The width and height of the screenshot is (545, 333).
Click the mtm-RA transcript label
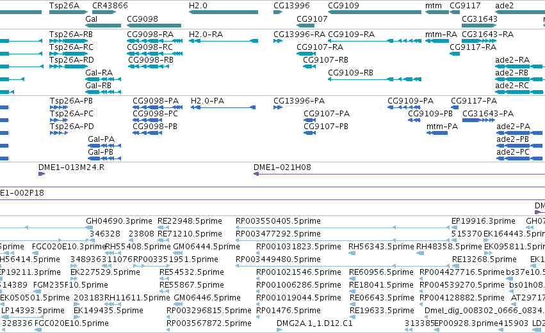[441, 35]
